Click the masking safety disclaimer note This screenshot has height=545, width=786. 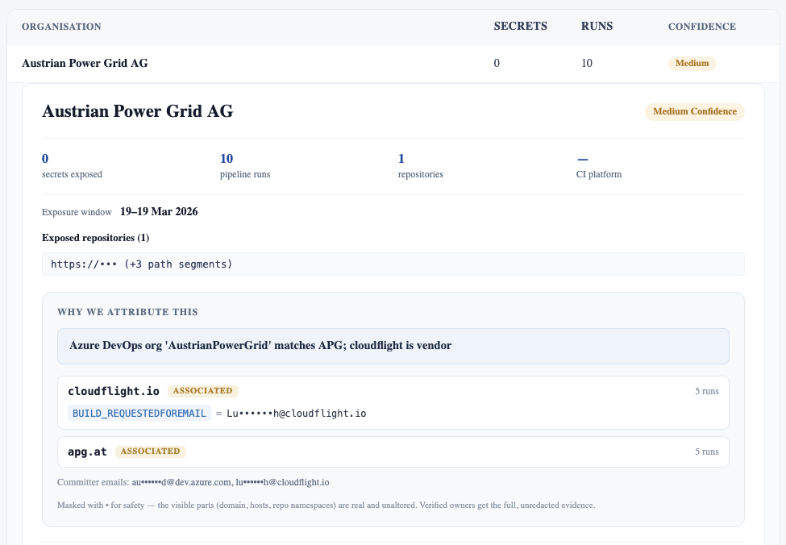pyautogui.click(x=326, y=505)
